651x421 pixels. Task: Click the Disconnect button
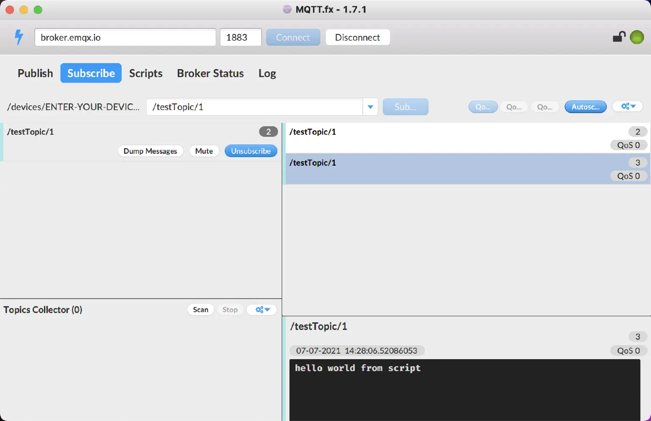357,37
